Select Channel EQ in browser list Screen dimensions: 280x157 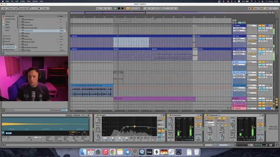28,25
